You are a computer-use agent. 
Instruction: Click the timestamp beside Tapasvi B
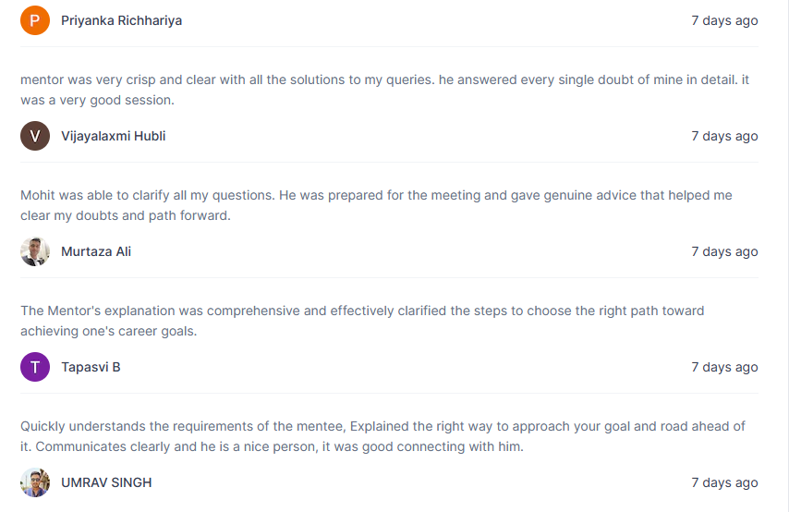point(724,367)
